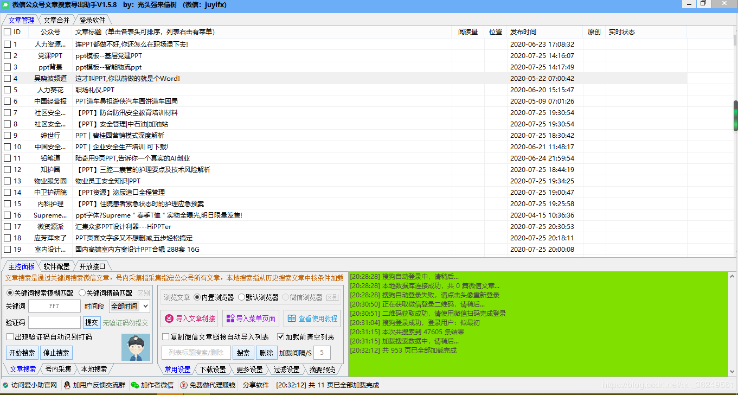Open the 软件配置 tab
738x395 pixels.
[56, 266]
